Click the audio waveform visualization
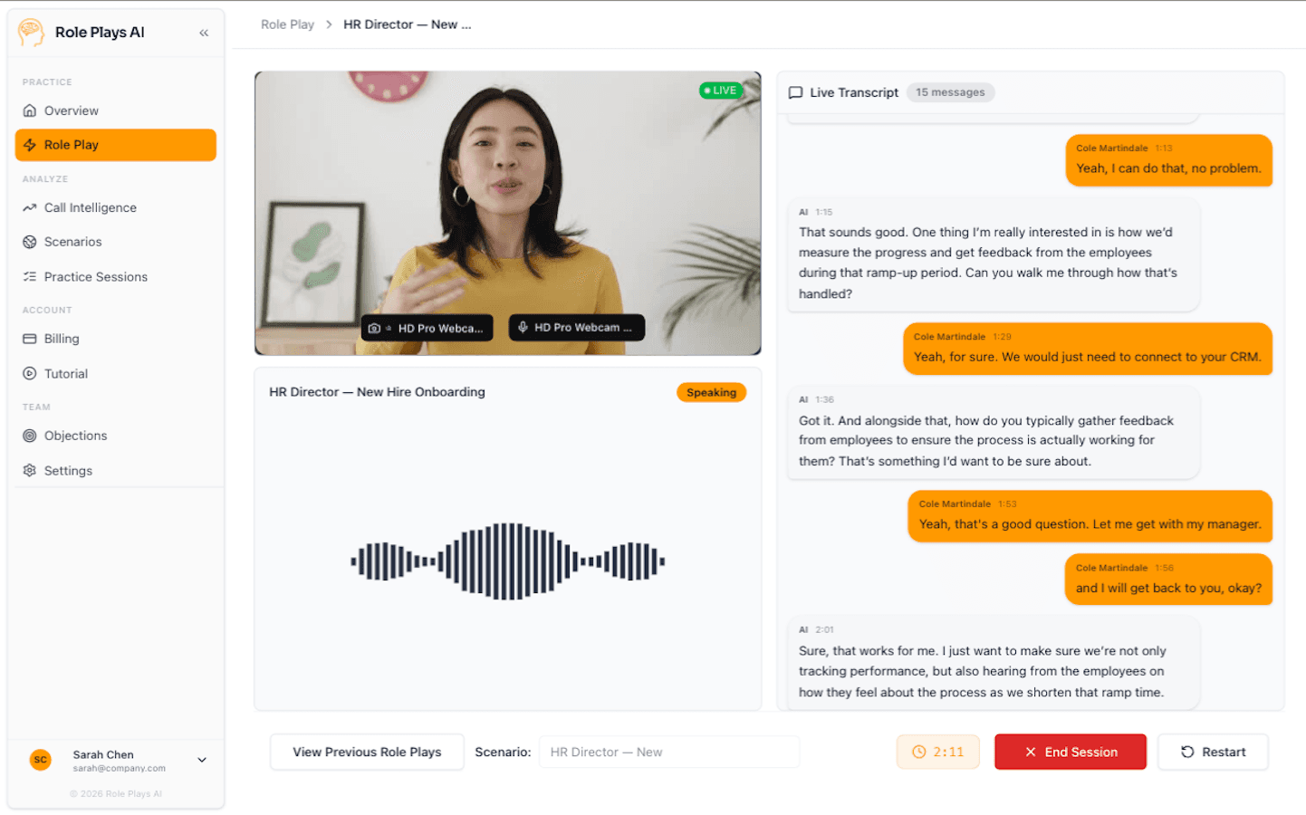 [x=507, y=560]
